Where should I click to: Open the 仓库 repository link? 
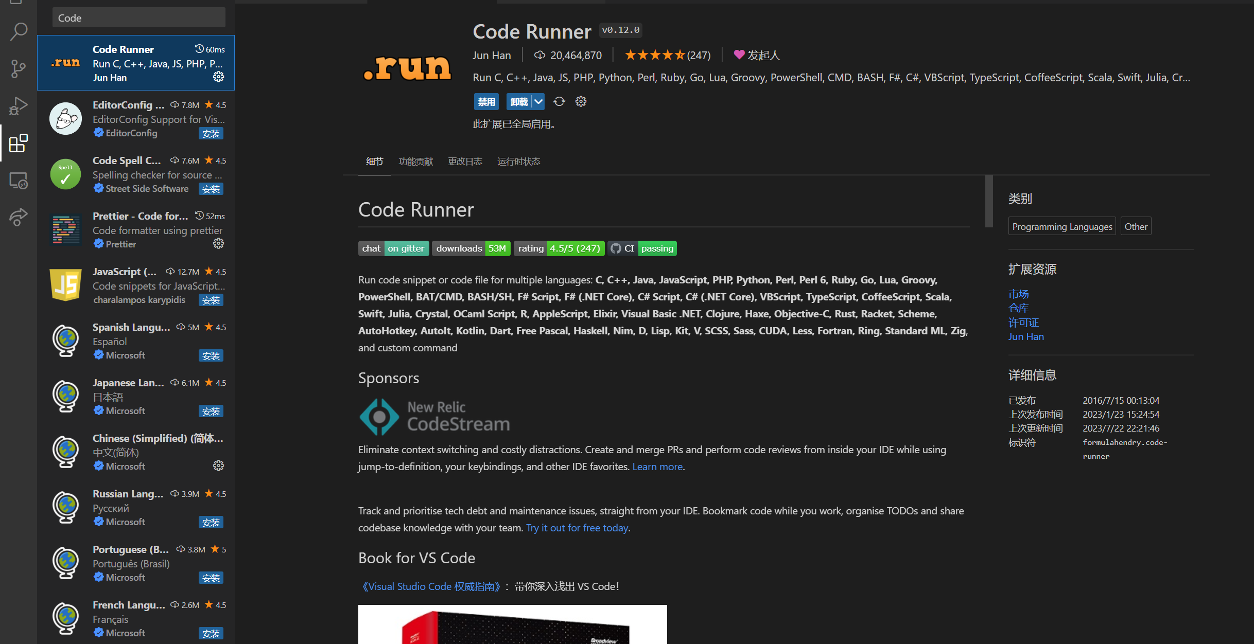click(1018, 308)
